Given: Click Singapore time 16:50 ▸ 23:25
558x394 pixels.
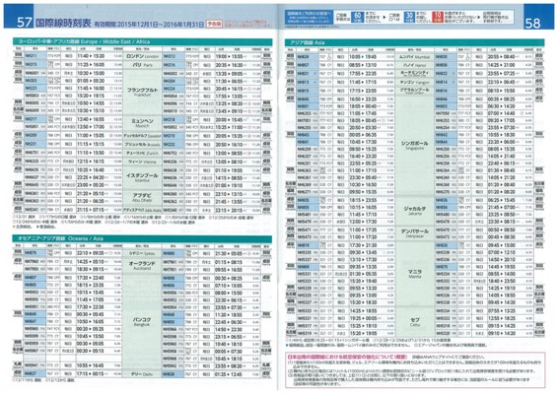Looking at the screenshot, I should coord(363,99).
